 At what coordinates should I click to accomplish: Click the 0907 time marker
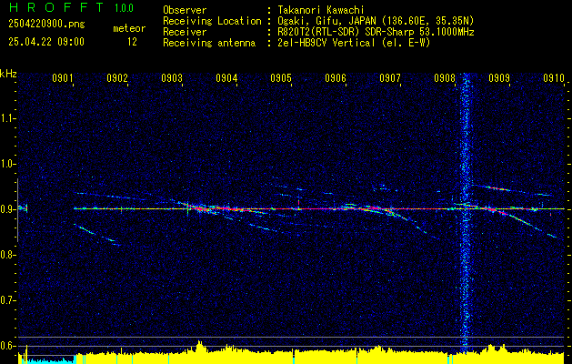[390, 77]
